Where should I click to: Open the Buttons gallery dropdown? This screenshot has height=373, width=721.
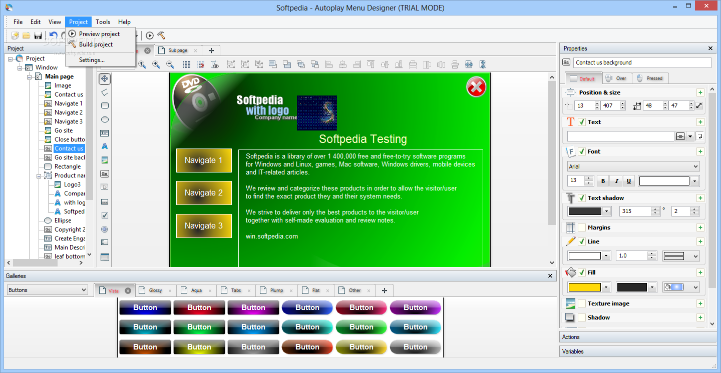[48, 290]
